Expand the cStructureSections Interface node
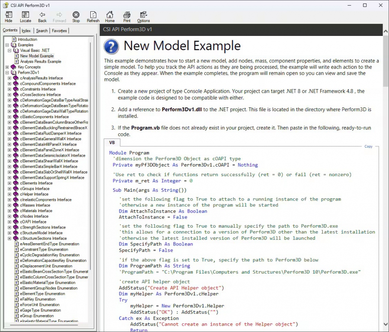 pos(10,239)
